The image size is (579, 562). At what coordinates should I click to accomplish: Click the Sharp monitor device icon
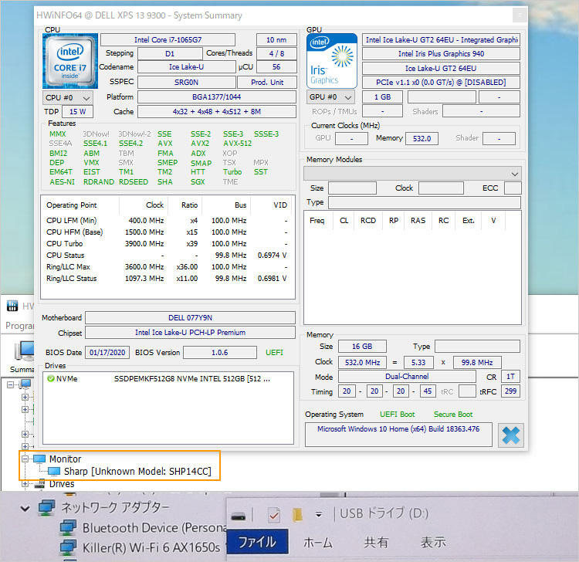(54, 472)
